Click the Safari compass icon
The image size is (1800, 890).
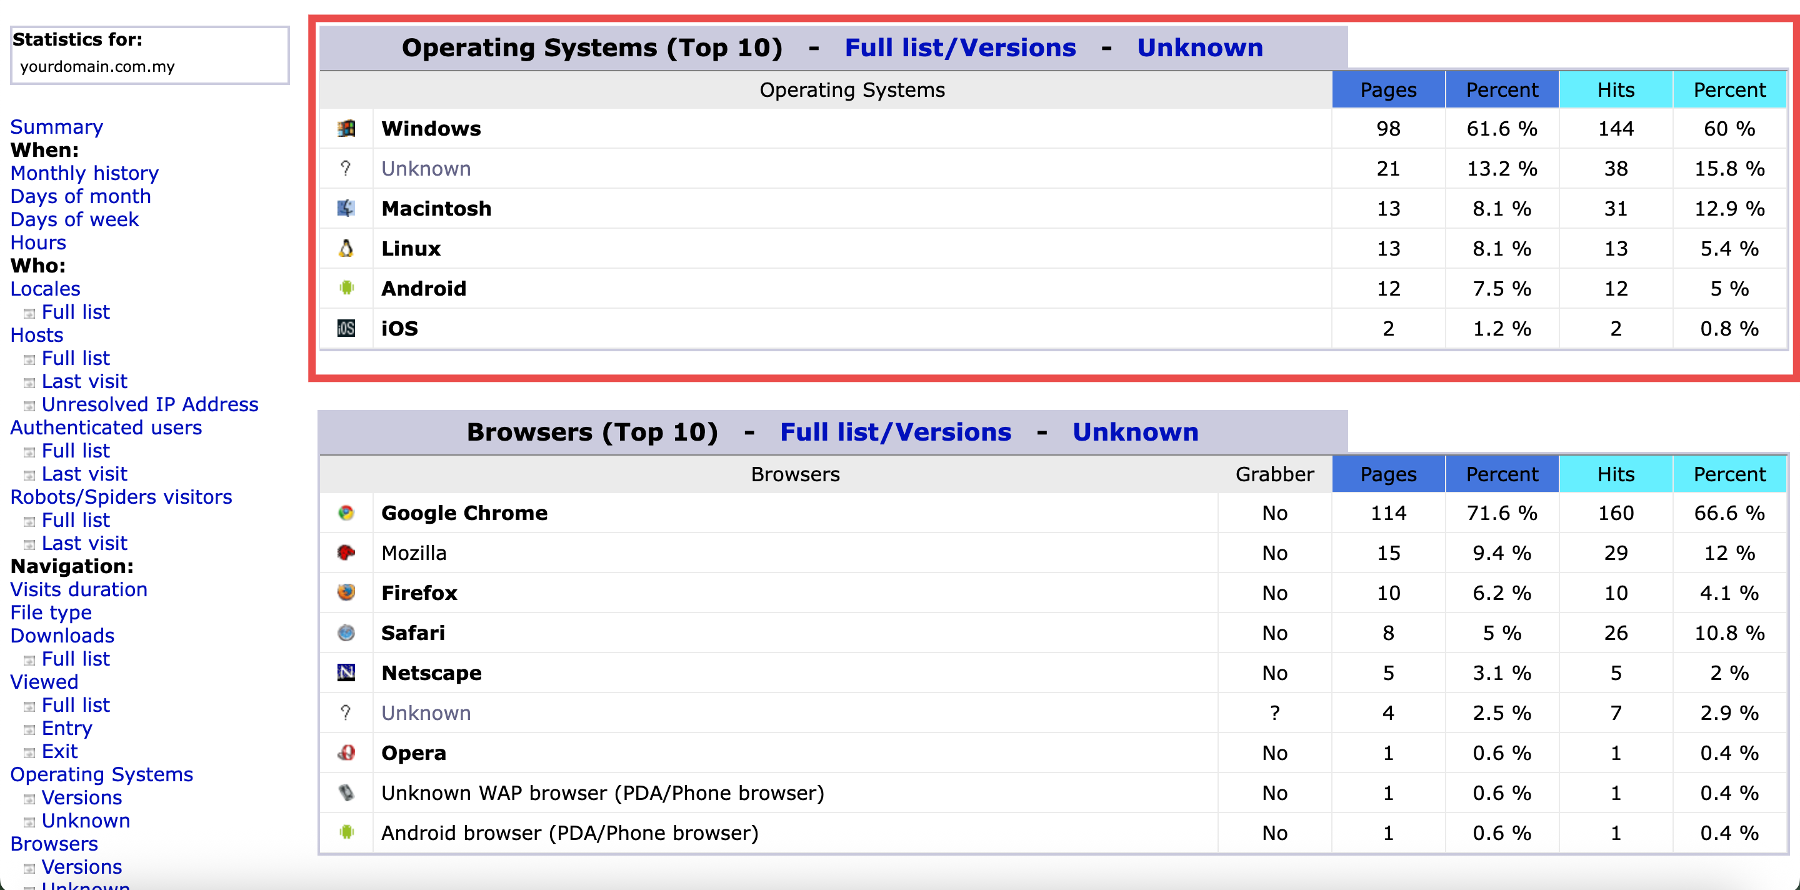[x=346, y=633]
